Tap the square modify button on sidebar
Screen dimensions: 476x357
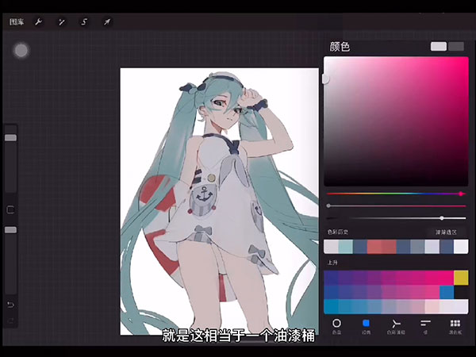click(10, 209)
